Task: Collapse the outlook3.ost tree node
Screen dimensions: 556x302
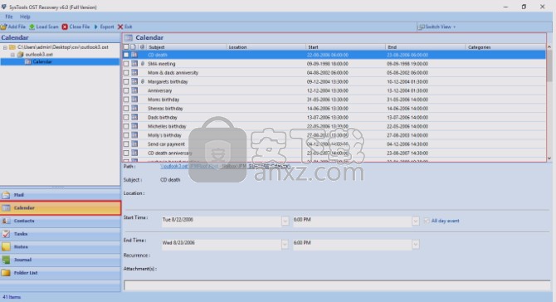Action: (x=12, y=55)
